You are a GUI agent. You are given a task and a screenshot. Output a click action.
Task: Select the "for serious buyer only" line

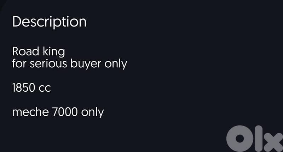pos(69,64)
